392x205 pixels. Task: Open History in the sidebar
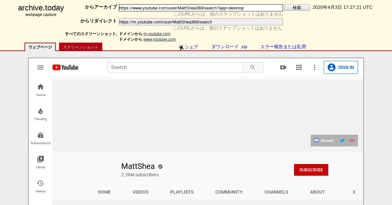pyautogui.click(x=41, y=186)
